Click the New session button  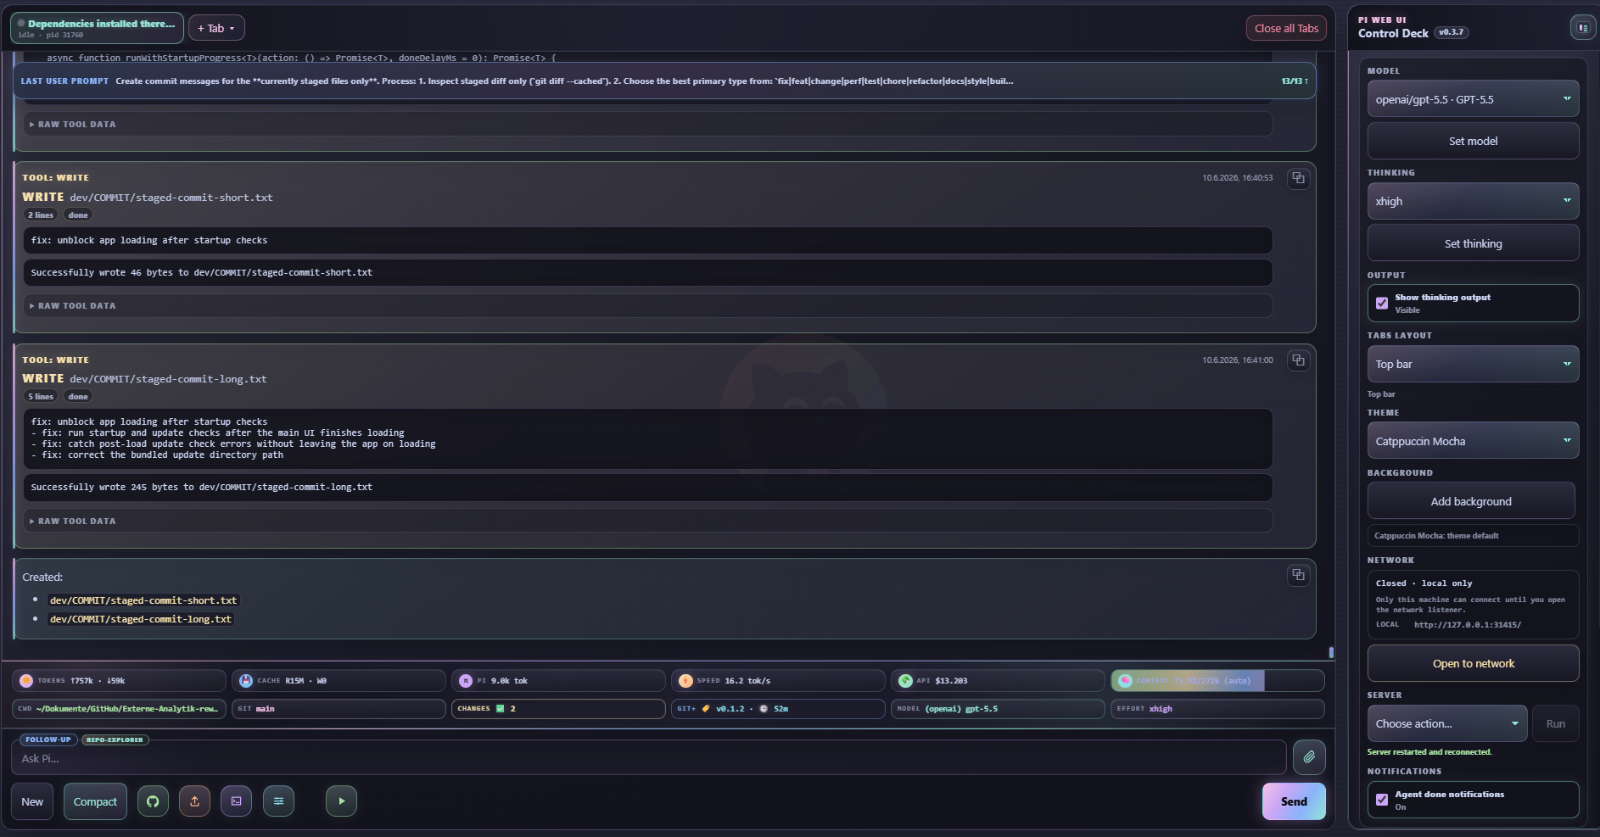point(32,801)
